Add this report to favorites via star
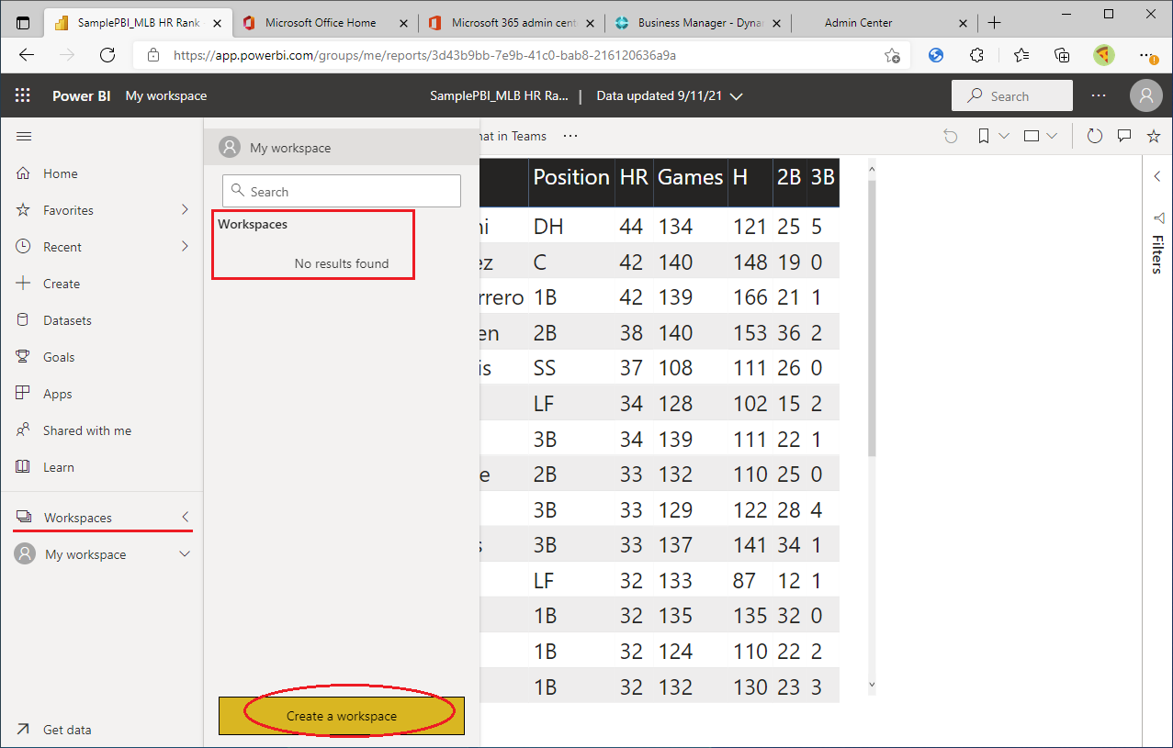 (1153, 135)
